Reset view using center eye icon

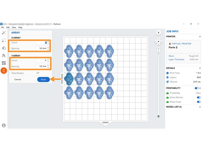point(158,41)
